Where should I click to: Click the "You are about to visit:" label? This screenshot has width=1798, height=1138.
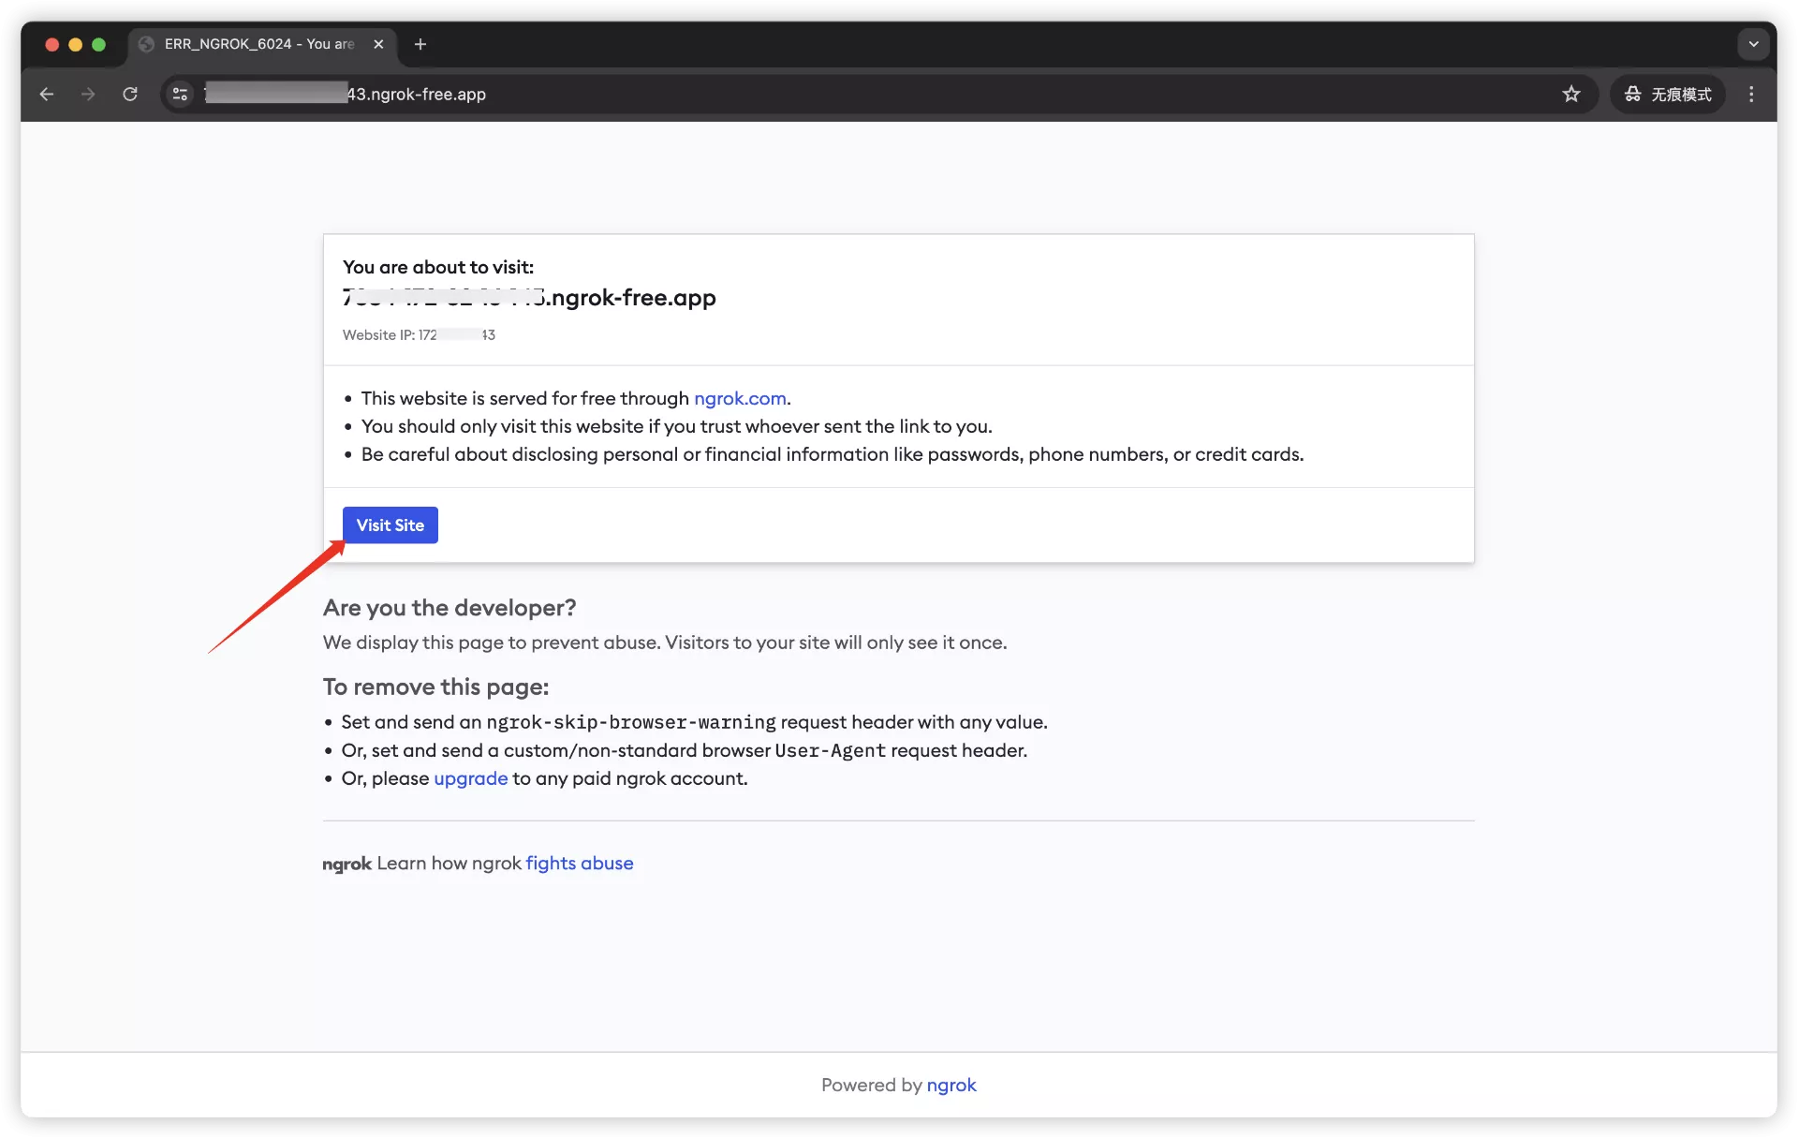tap(438, 267)
